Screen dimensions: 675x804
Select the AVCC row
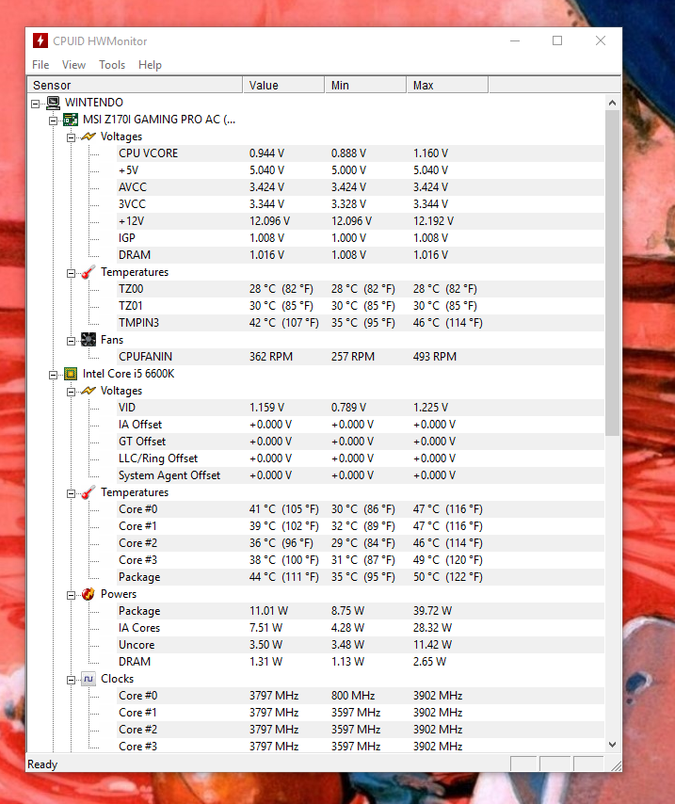click(361, 187)
